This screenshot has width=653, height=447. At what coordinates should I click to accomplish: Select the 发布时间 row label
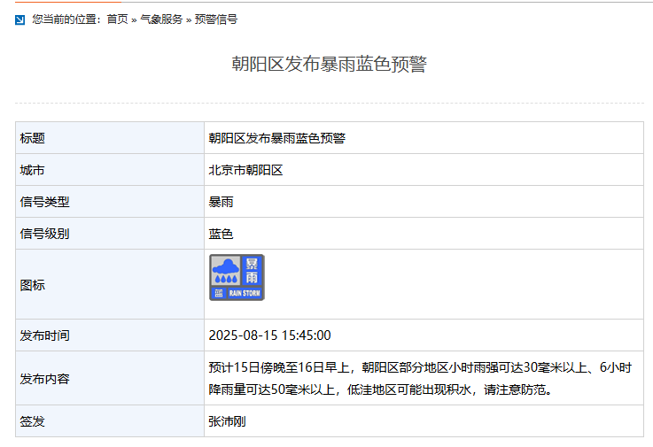44,335
